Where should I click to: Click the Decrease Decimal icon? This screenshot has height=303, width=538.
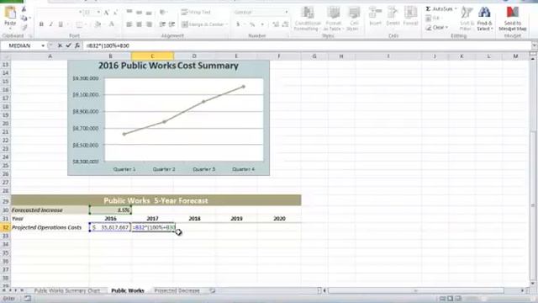click(x=285, y=24)
